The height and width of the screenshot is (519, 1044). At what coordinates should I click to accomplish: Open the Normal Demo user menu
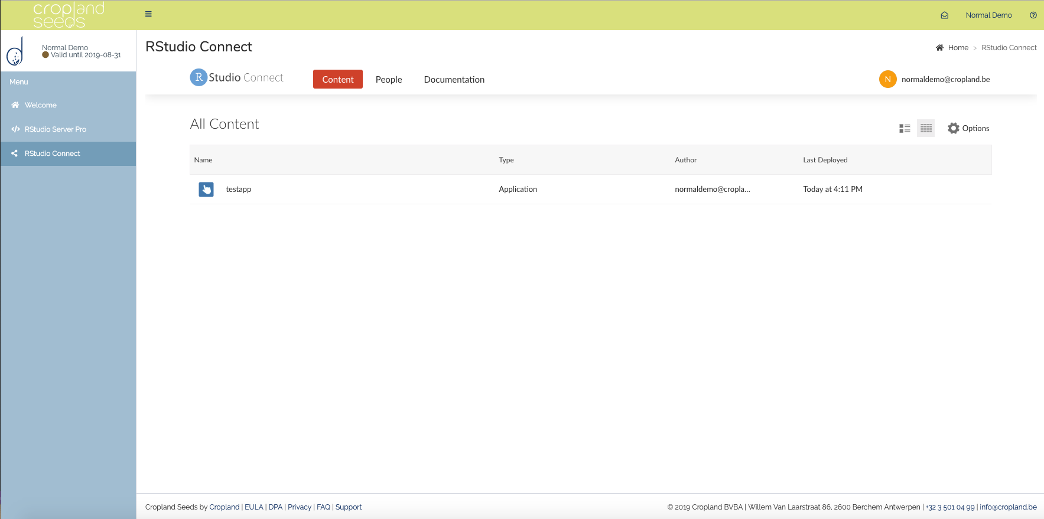point(988,15)
